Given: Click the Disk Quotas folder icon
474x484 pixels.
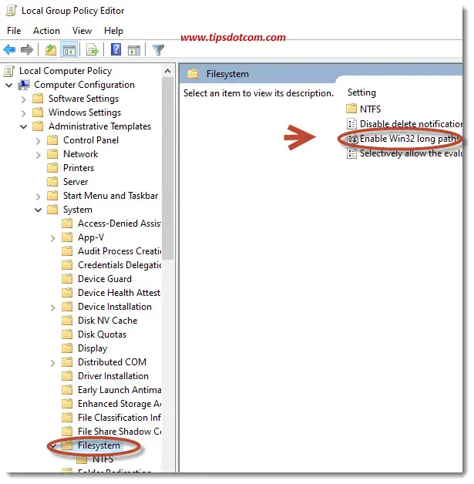Looking at the screenshot, I should click(67, 335).
